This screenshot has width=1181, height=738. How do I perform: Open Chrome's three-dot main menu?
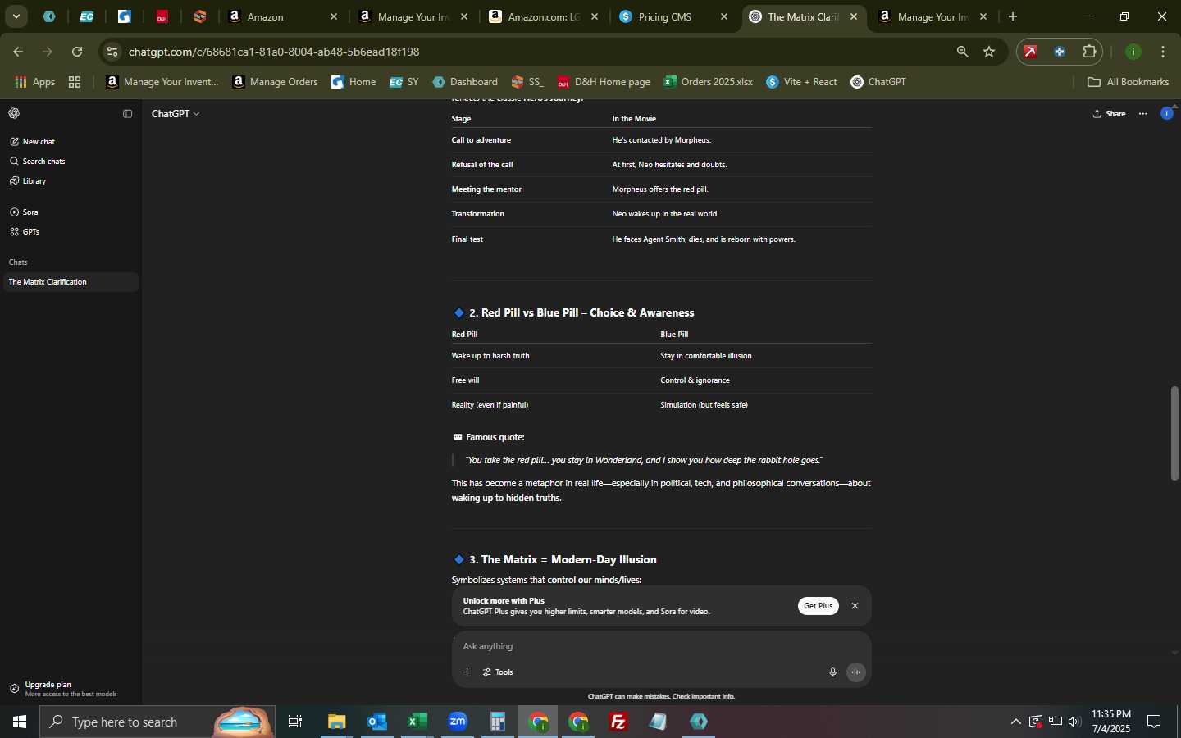[1163, 52]
